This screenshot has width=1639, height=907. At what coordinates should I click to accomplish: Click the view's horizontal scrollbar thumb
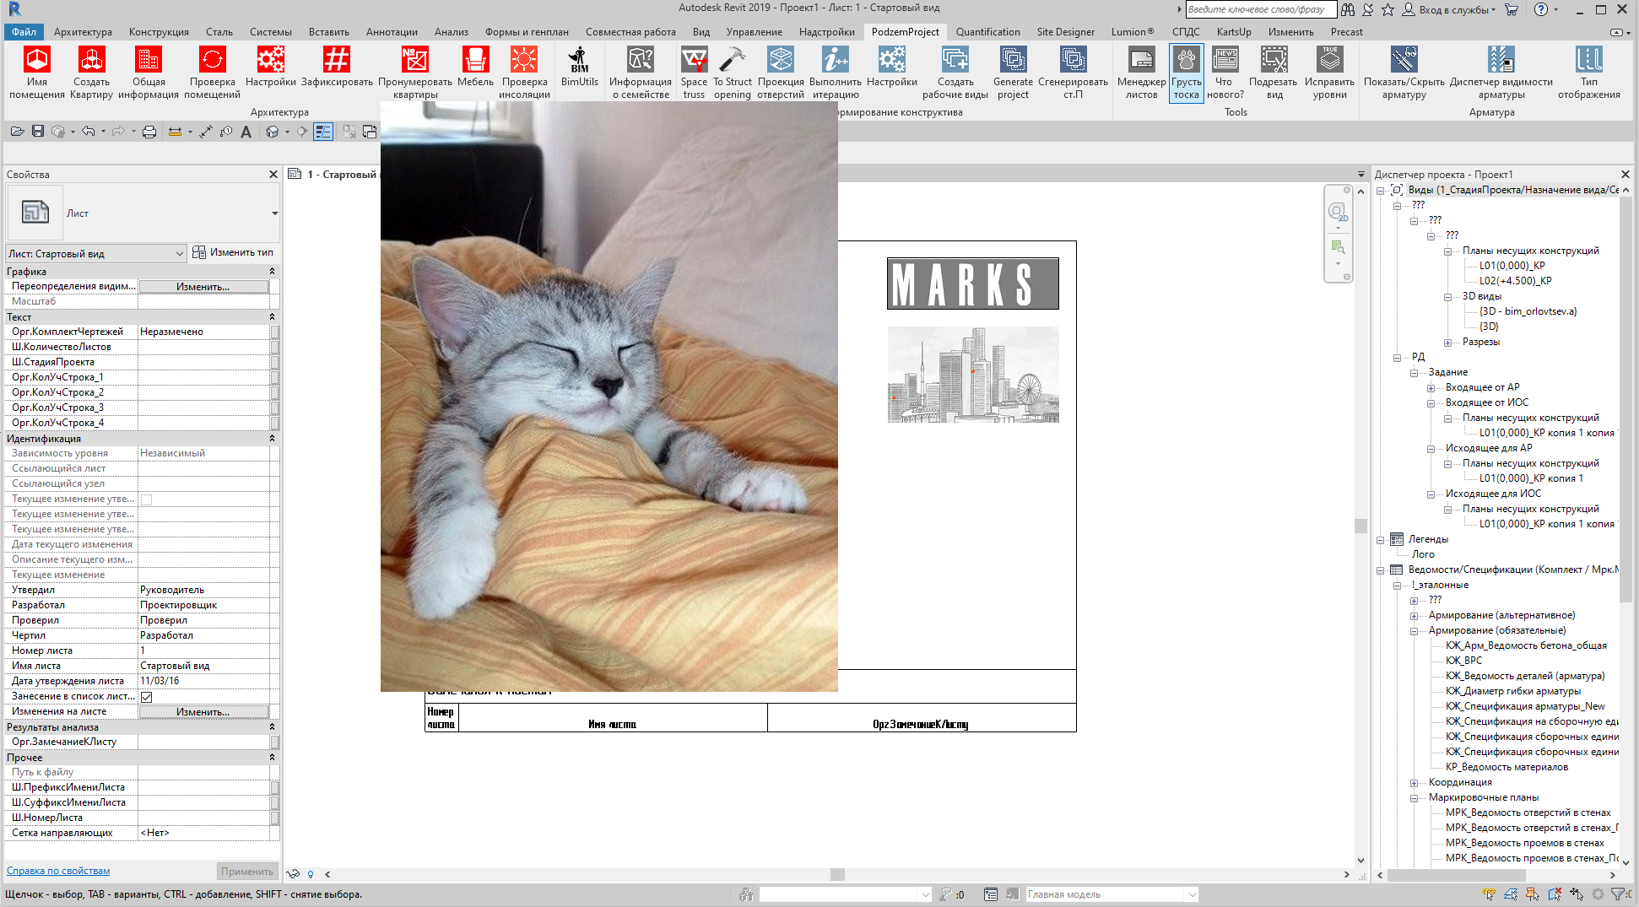coord(837,875)
